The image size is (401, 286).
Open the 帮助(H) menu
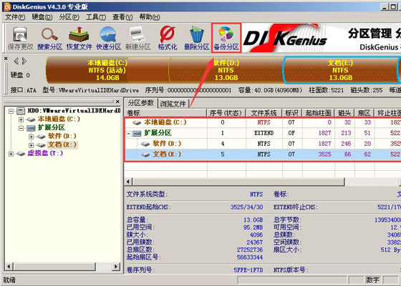pos(150,17)
